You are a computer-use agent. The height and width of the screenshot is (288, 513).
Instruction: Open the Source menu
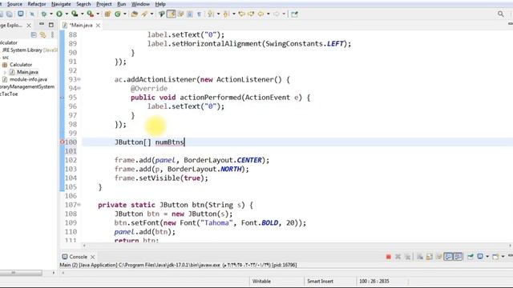coord(14,4)
